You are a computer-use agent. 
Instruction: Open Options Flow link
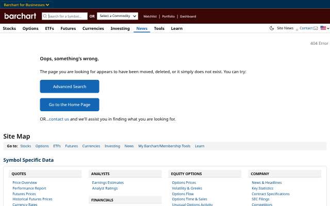click(x=183, y=194)
